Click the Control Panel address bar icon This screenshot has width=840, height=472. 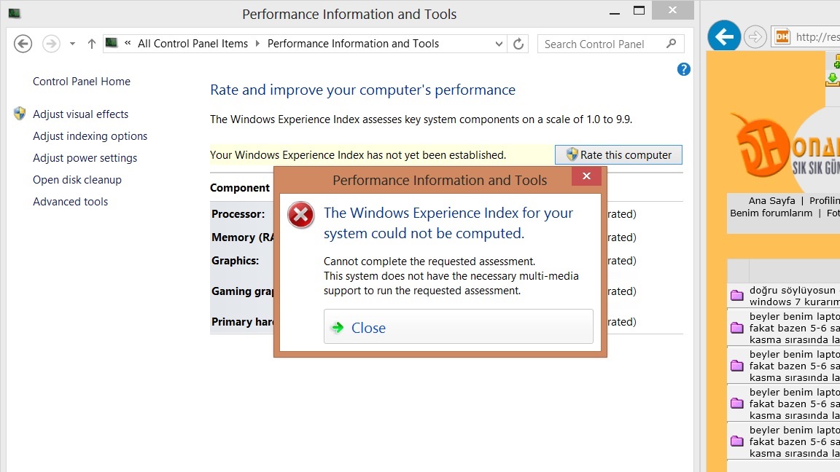click(112, 43)
